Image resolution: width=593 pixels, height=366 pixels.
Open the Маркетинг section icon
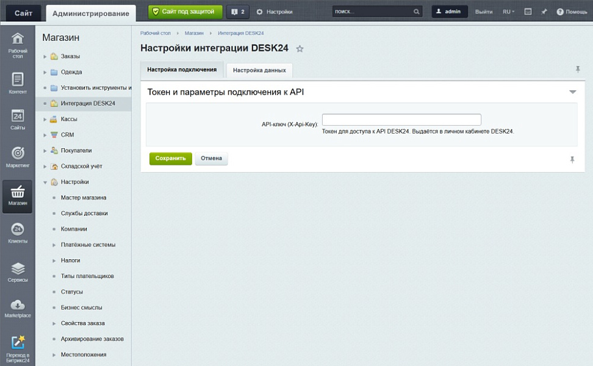18,157
